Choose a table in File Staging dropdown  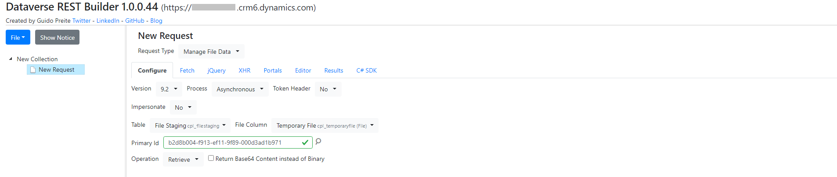[190, 125]
